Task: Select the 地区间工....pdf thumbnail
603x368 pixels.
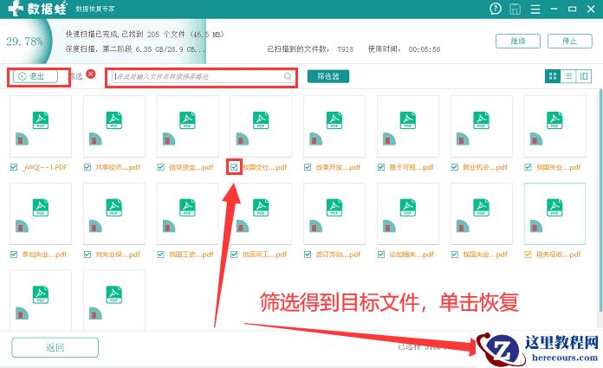Action: pos(261,213)
